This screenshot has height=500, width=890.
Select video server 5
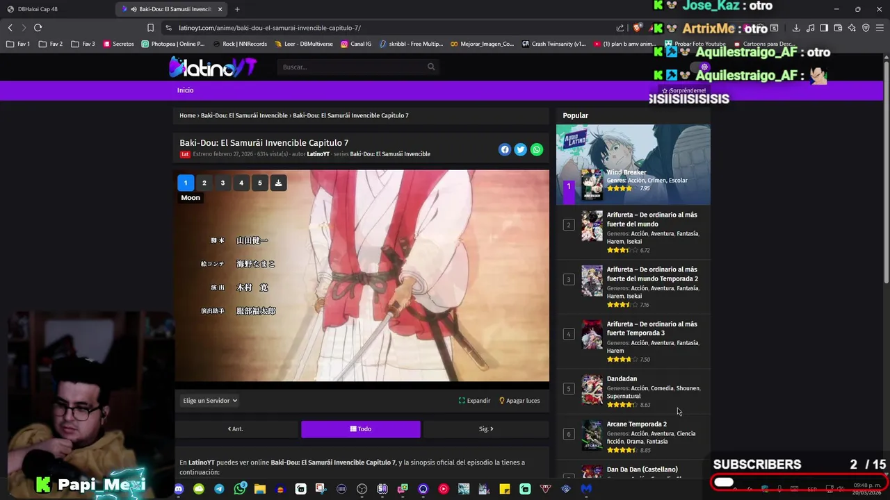(x=260, y=183)
